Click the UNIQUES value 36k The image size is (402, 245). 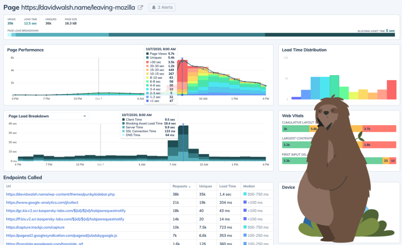[48, 23]
